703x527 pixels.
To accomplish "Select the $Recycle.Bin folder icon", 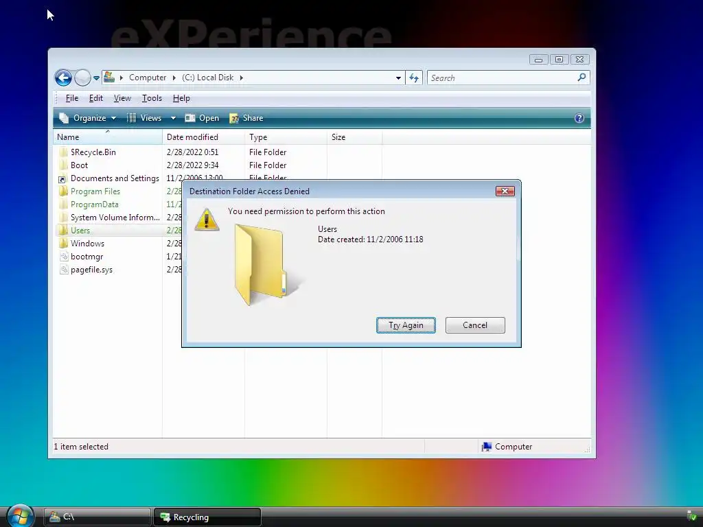I will pos(63,152).
